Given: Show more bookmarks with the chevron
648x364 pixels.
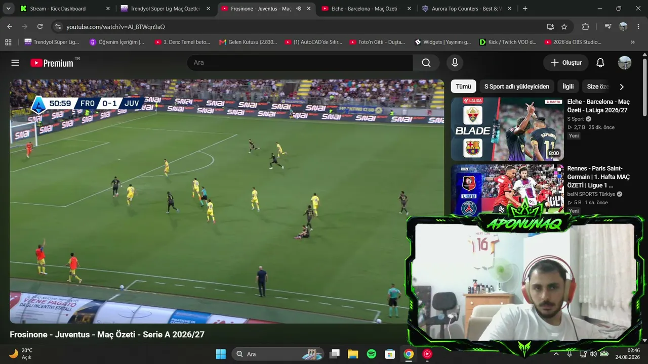Looking at the screenshot, I should 633,42.
